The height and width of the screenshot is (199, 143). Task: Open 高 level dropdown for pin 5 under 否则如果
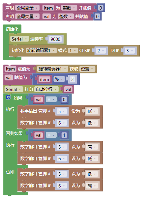(92, 147)
